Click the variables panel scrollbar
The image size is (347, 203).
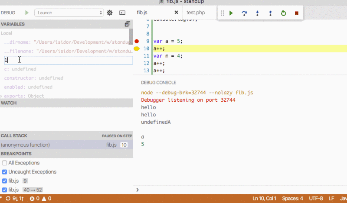[131, 36]
